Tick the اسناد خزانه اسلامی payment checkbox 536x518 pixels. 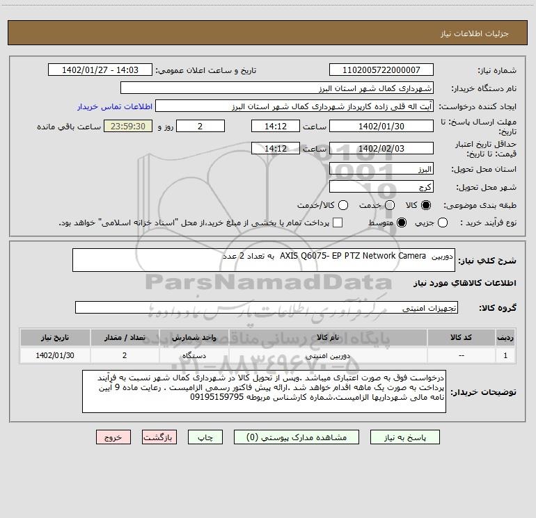338,222
